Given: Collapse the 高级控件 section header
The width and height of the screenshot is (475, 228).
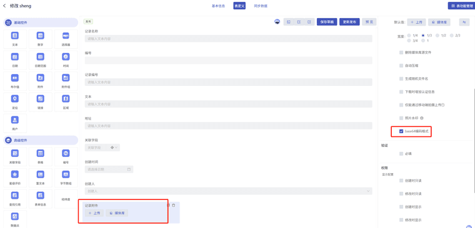Looking at the screenshot, I should pyautogui.click(x=41, y=140).
